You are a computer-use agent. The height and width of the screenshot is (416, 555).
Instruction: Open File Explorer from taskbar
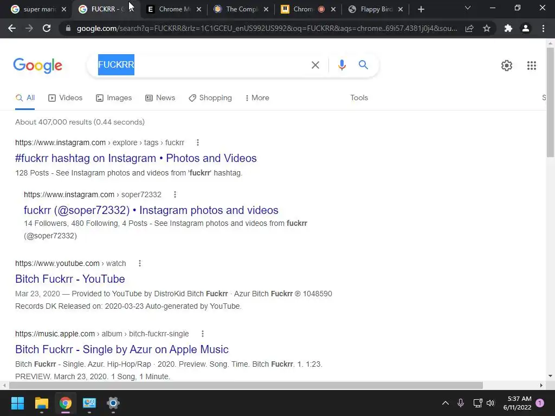tap(41, 403)
